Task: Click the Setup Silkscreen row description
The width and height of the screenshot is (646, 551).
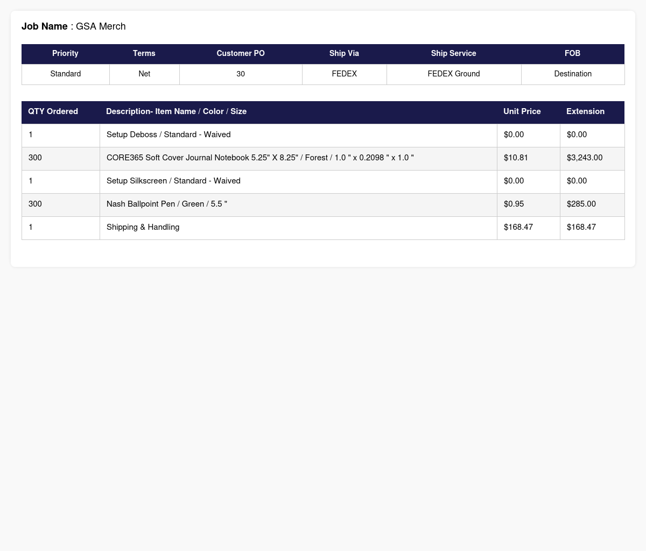Action: (x=173, y=181)
